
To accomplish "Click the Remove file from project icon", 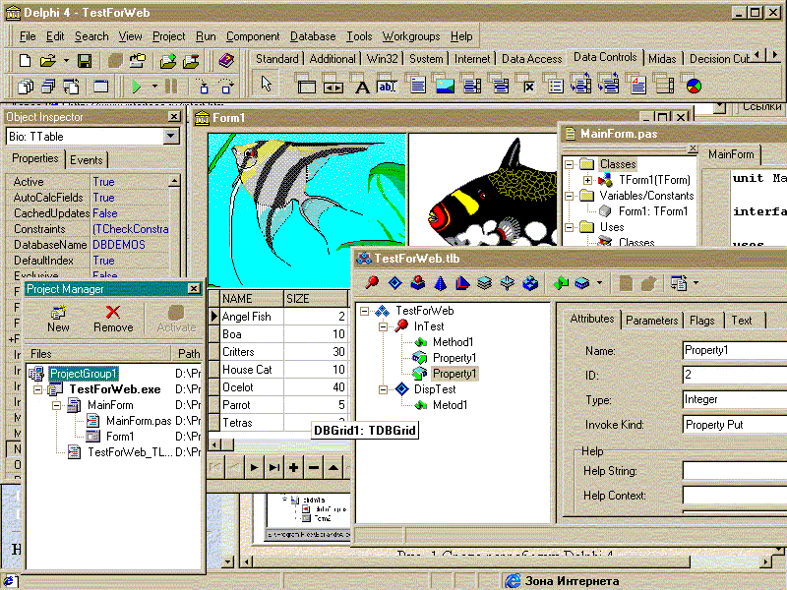I will click(x=191, y=61).
